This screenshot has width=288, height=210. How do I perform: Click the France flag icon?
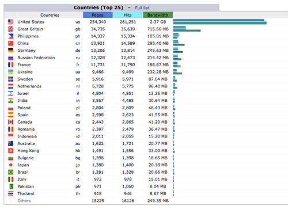point(11,65)
